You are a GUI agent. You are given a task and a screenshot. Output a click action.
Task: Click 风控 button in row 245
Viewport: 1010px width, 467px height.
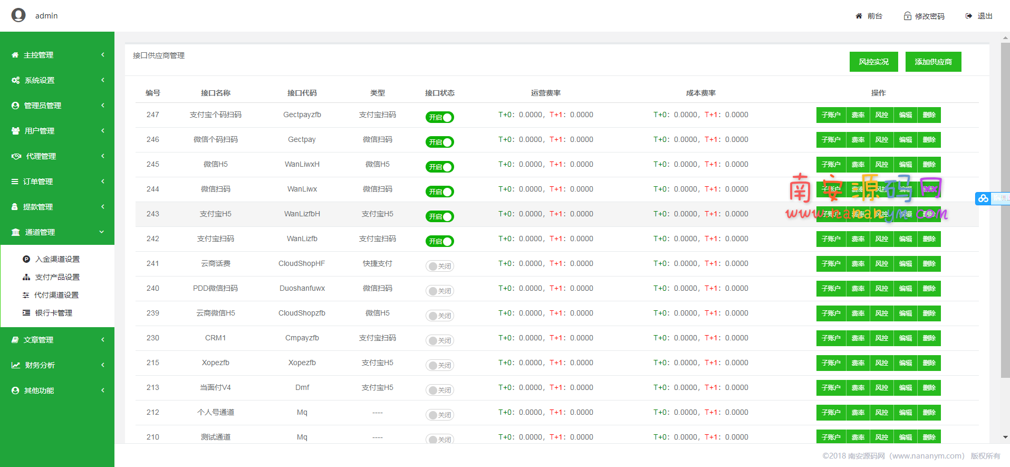click(882, 165)
